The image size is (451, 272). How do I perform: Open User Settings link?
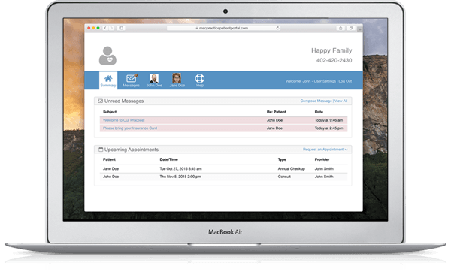click(325, 81)
